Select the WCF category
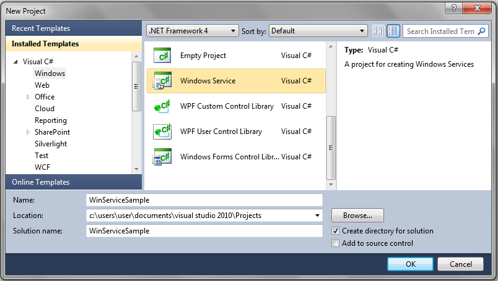This screenshot has height=281, width=498. [43, 167]
